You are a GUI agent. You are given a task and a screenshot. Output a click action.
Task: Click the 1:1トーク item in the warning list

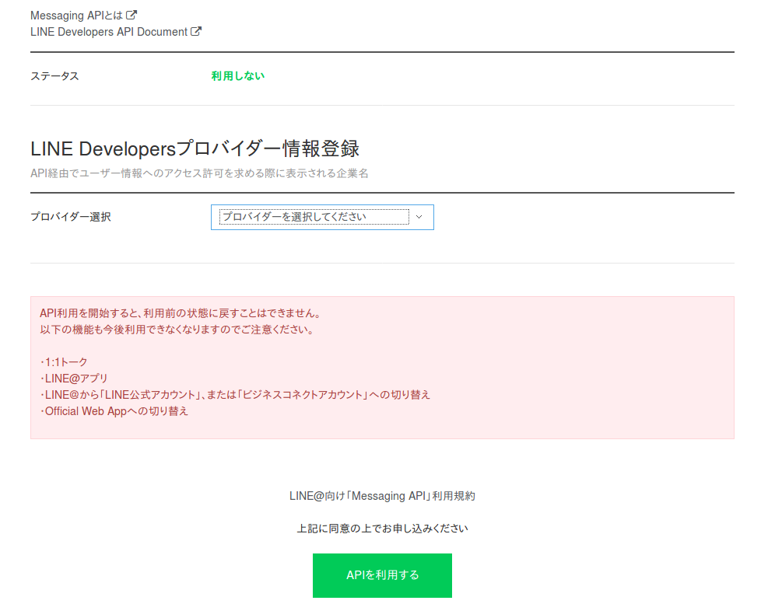pos(62,361)
